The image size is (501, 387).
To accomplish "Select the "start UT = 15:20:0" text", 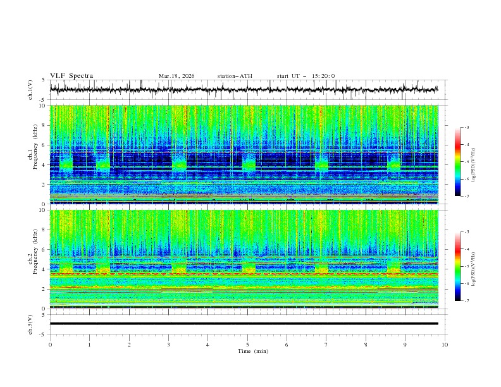I will point(306,76).
